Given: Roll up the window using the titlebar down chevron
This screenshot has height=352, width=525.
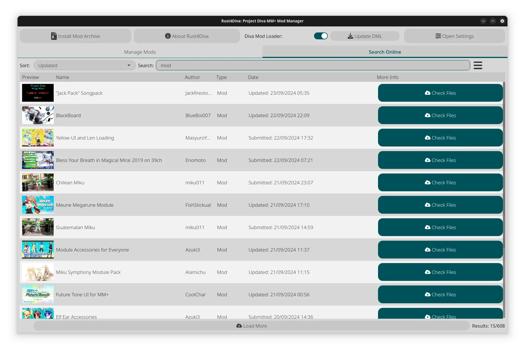Looking at the screenshot, I should point(483,21).
